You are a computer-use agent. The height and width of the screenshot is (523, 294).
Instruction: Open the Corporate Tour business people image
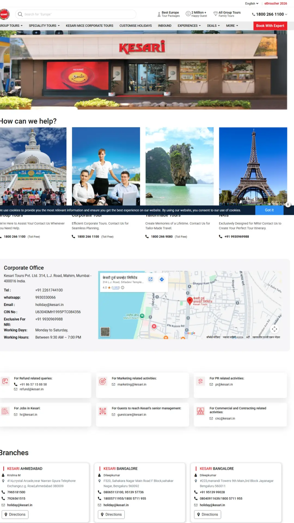(x=106, y=166)
